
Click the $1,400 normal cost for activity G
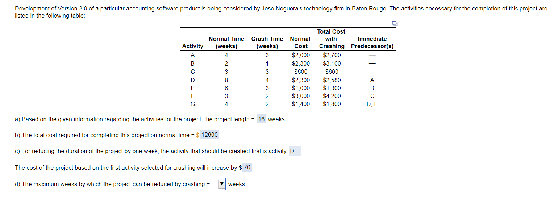(x=301, y=104)
